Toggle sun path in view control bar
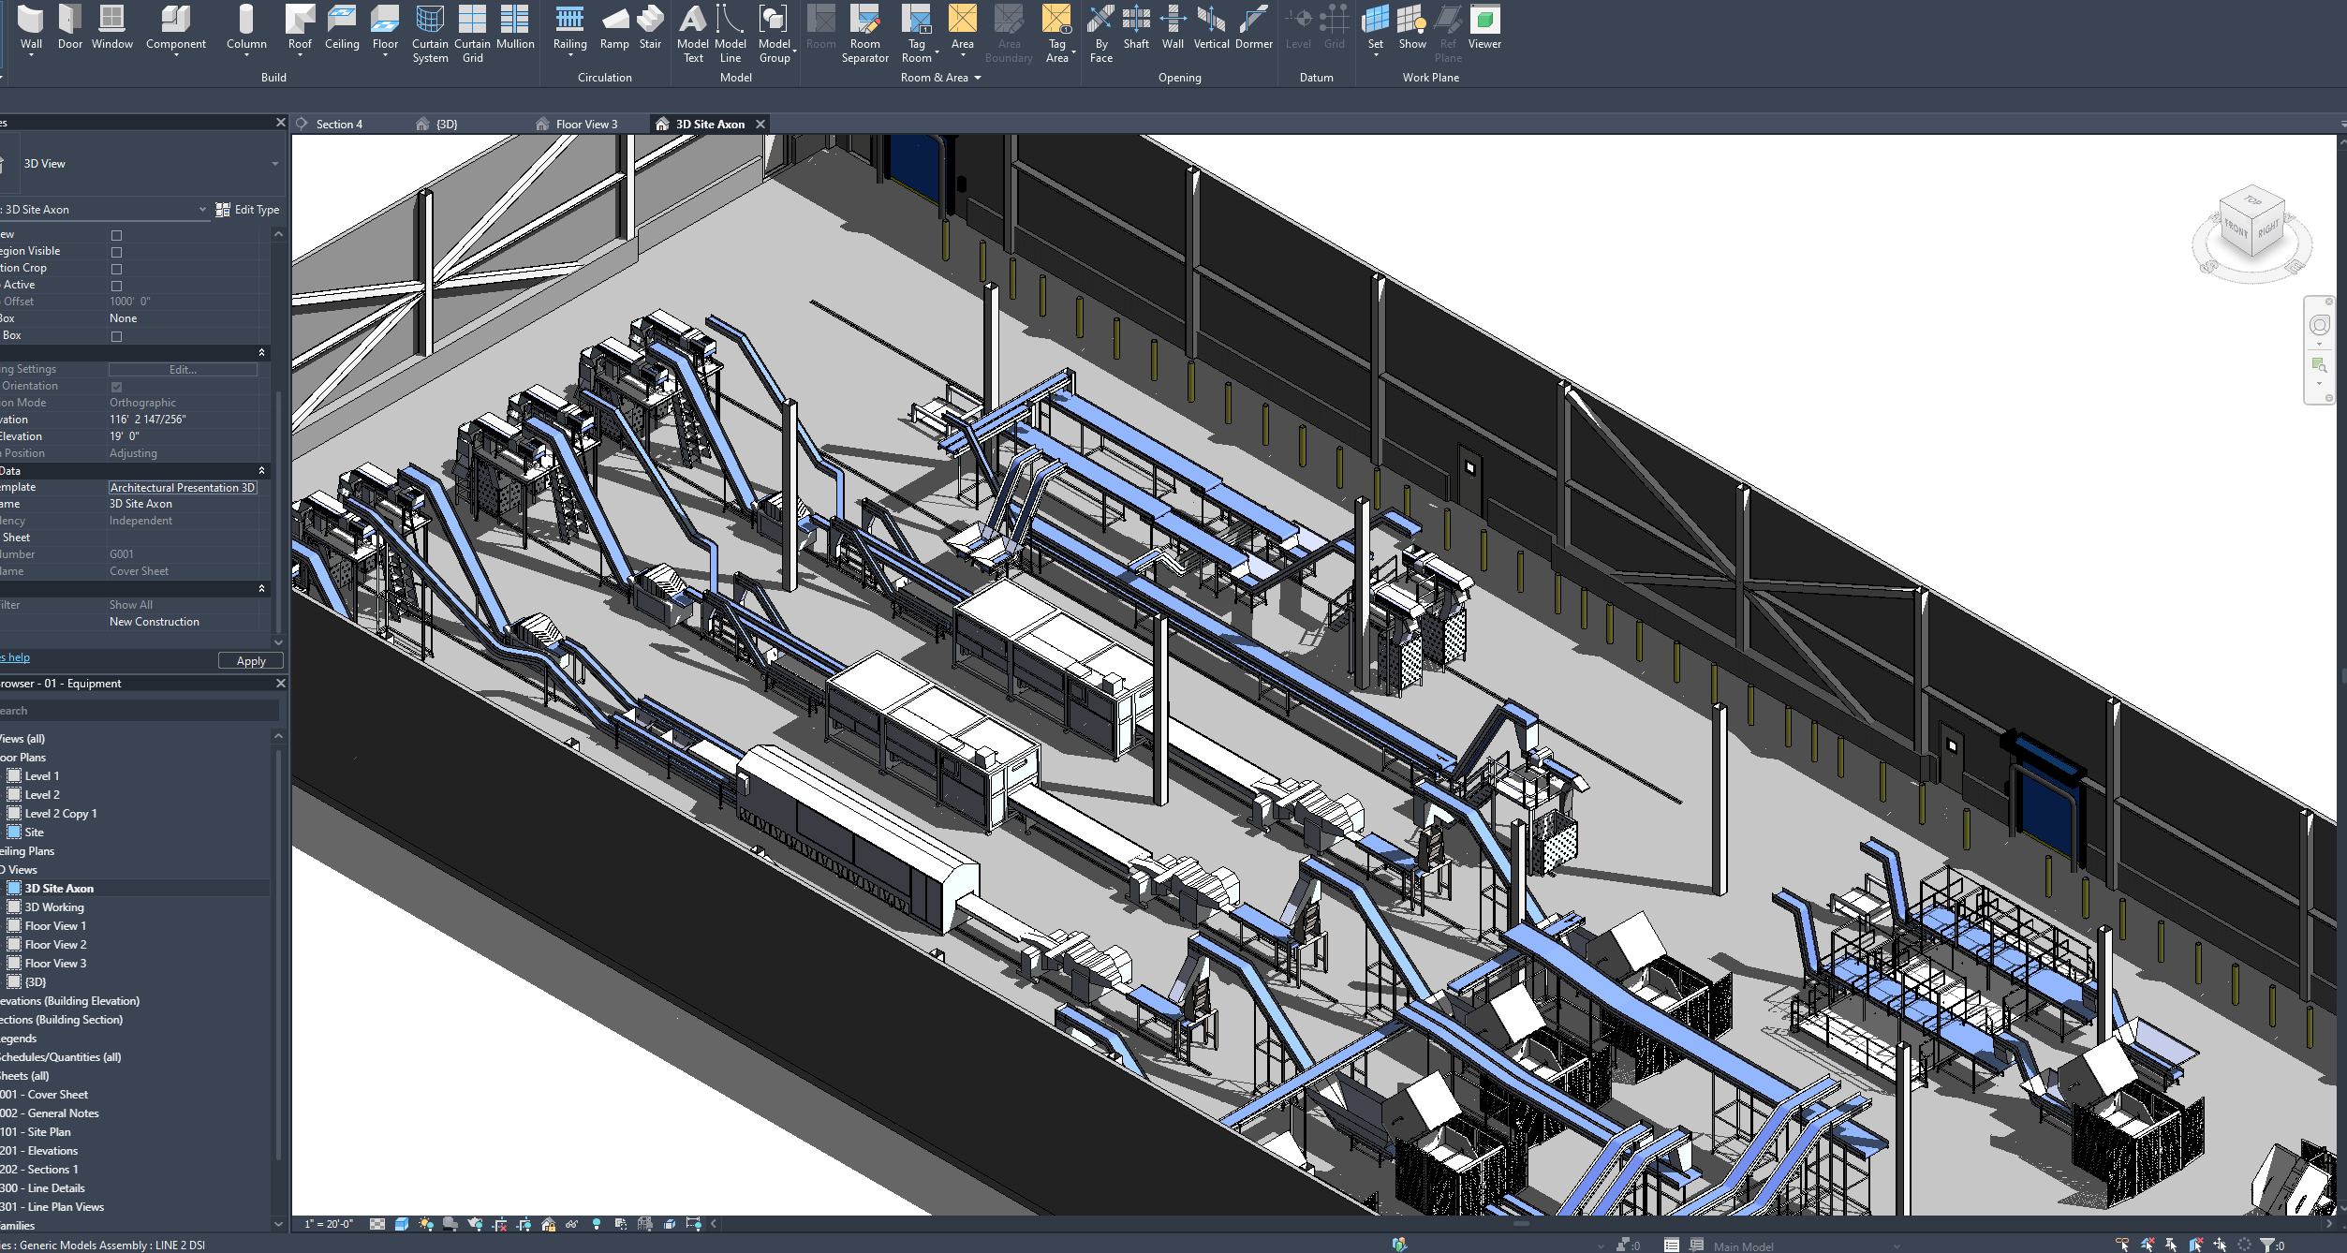 (426, 1224)
